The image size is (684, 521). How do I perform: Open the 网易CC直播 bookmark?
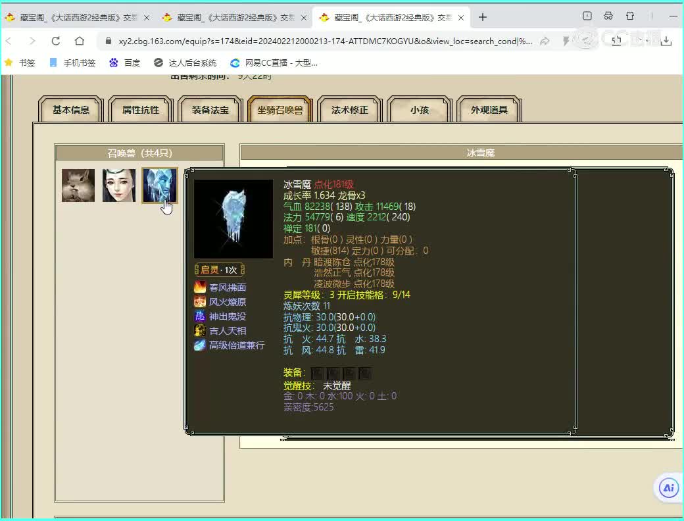click(274, 63)
